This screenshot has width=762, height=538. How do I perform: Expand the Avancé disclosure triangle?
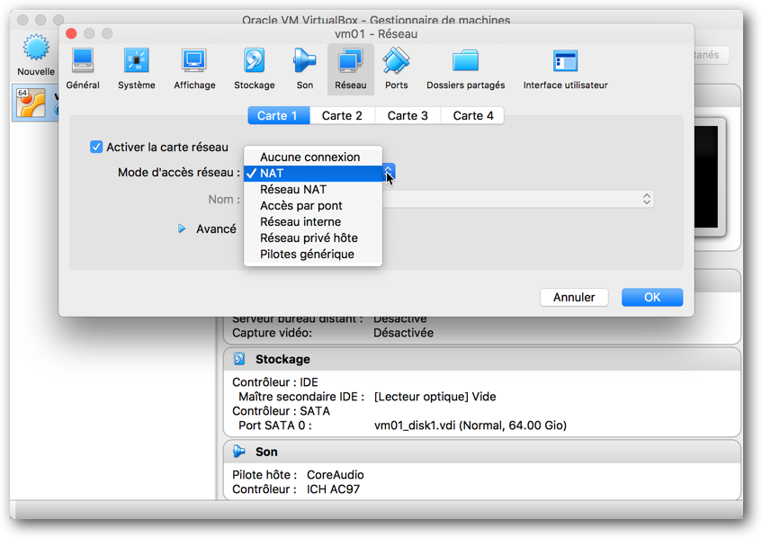(182, 229)
